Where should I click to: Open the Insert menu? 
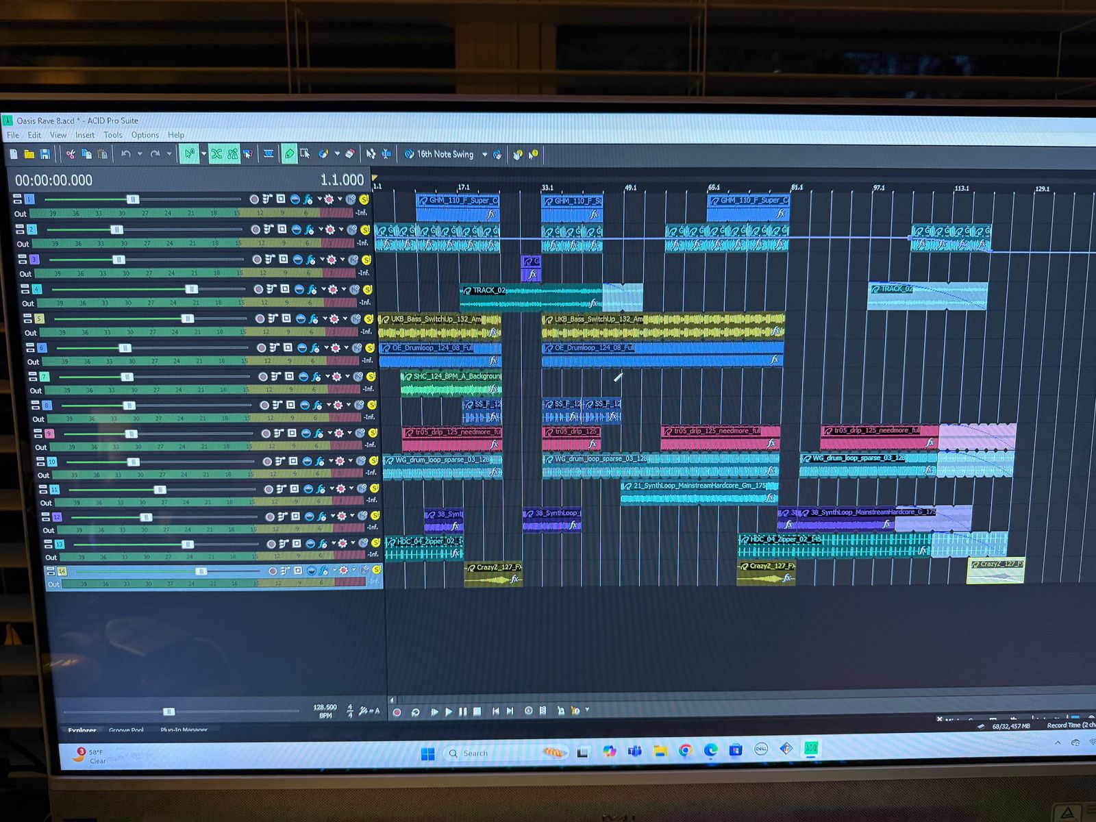85,136
